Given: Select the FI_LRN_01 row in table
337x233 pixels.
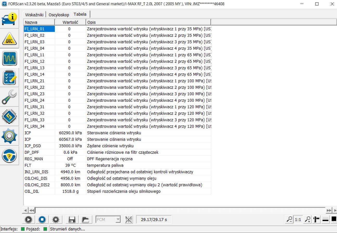Looking at the screenshot, I should (x=39, y=29).
